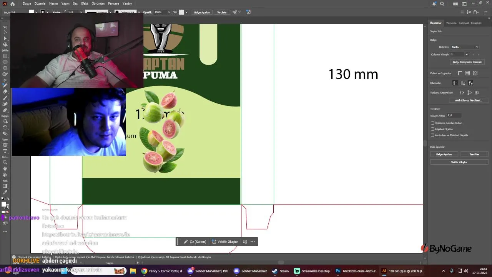Click the Illustrator Home icon
Viewport: 492px width, 277px height.
pos(12,4)
